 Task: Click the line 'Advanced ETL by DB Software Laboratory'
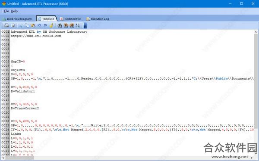(x=49, y=31)
